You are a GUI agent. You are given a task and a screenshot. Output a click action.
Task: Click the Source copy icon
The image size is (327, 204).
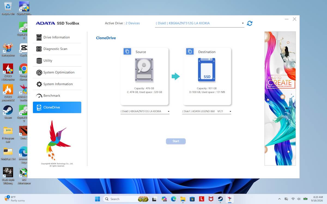tap(127, 51)
